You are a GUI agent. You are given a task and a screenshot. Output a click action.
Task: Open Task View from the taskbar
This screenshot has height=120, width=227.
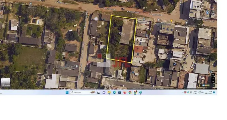click(99, 93)
